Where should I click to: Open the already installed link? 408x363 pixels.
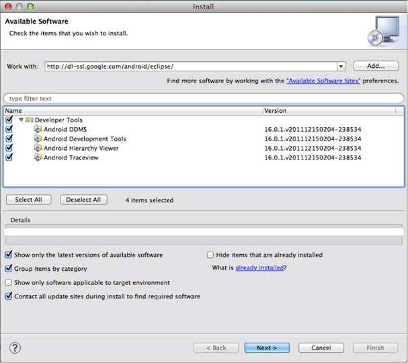(x=259, y=268)
